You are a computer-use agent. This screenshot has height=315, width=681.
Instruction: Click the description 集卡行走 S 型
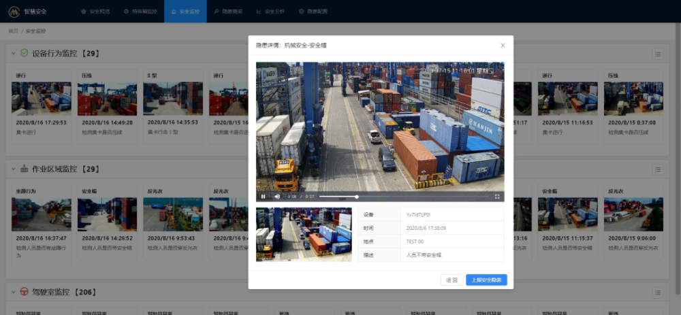tap(163, 132)
